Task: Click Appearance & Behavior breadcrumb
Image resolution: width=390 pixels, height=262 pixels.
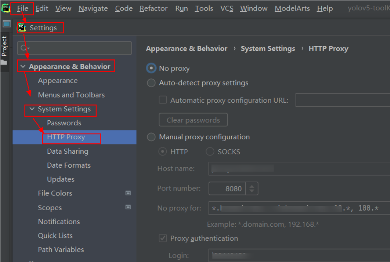Action: tap(186, 49)
